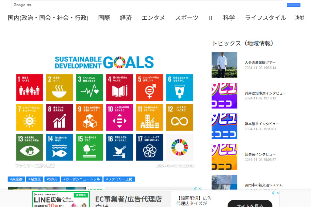
Task: Click the timestamp 2024-11-02 19:56:14
Action: point(260,68)
